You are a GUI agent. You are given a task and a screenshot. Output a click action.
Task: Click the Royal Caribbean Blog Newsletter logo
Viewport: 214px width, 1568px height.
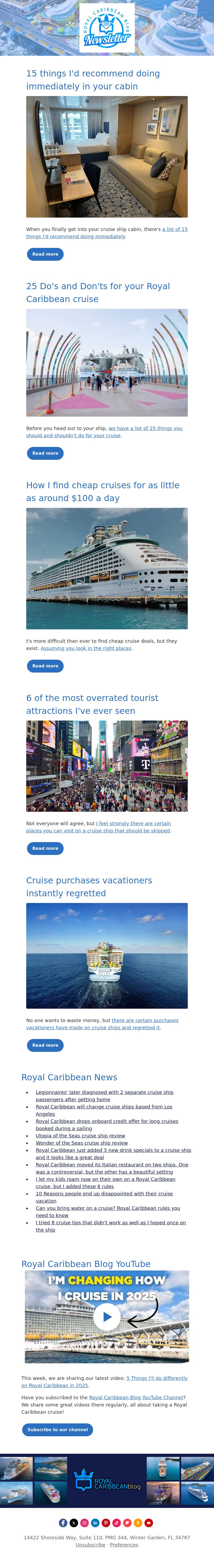coord(107,28)
